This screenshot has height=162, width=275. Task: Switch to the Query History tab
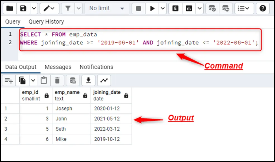(46, 22)
